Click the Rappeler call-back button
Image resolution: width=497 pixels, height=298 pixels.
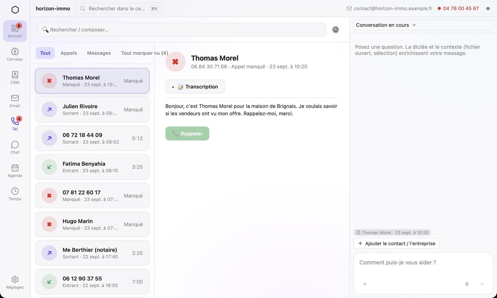tap(187, 133)
